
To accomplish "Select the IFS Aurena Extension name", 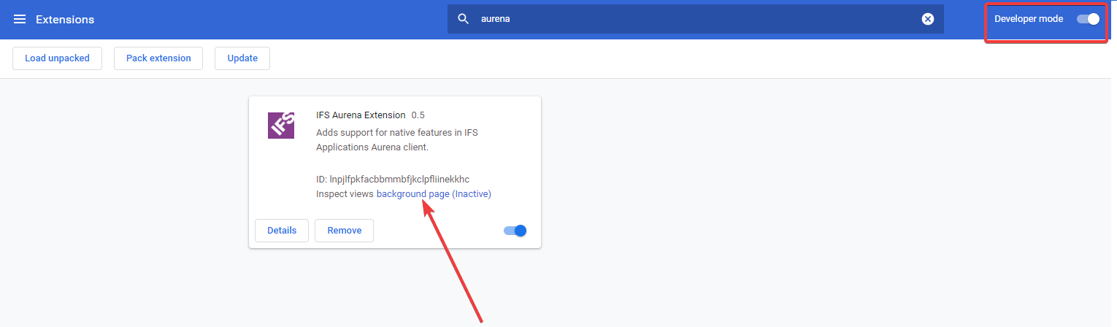I will [x=360, y=115].
